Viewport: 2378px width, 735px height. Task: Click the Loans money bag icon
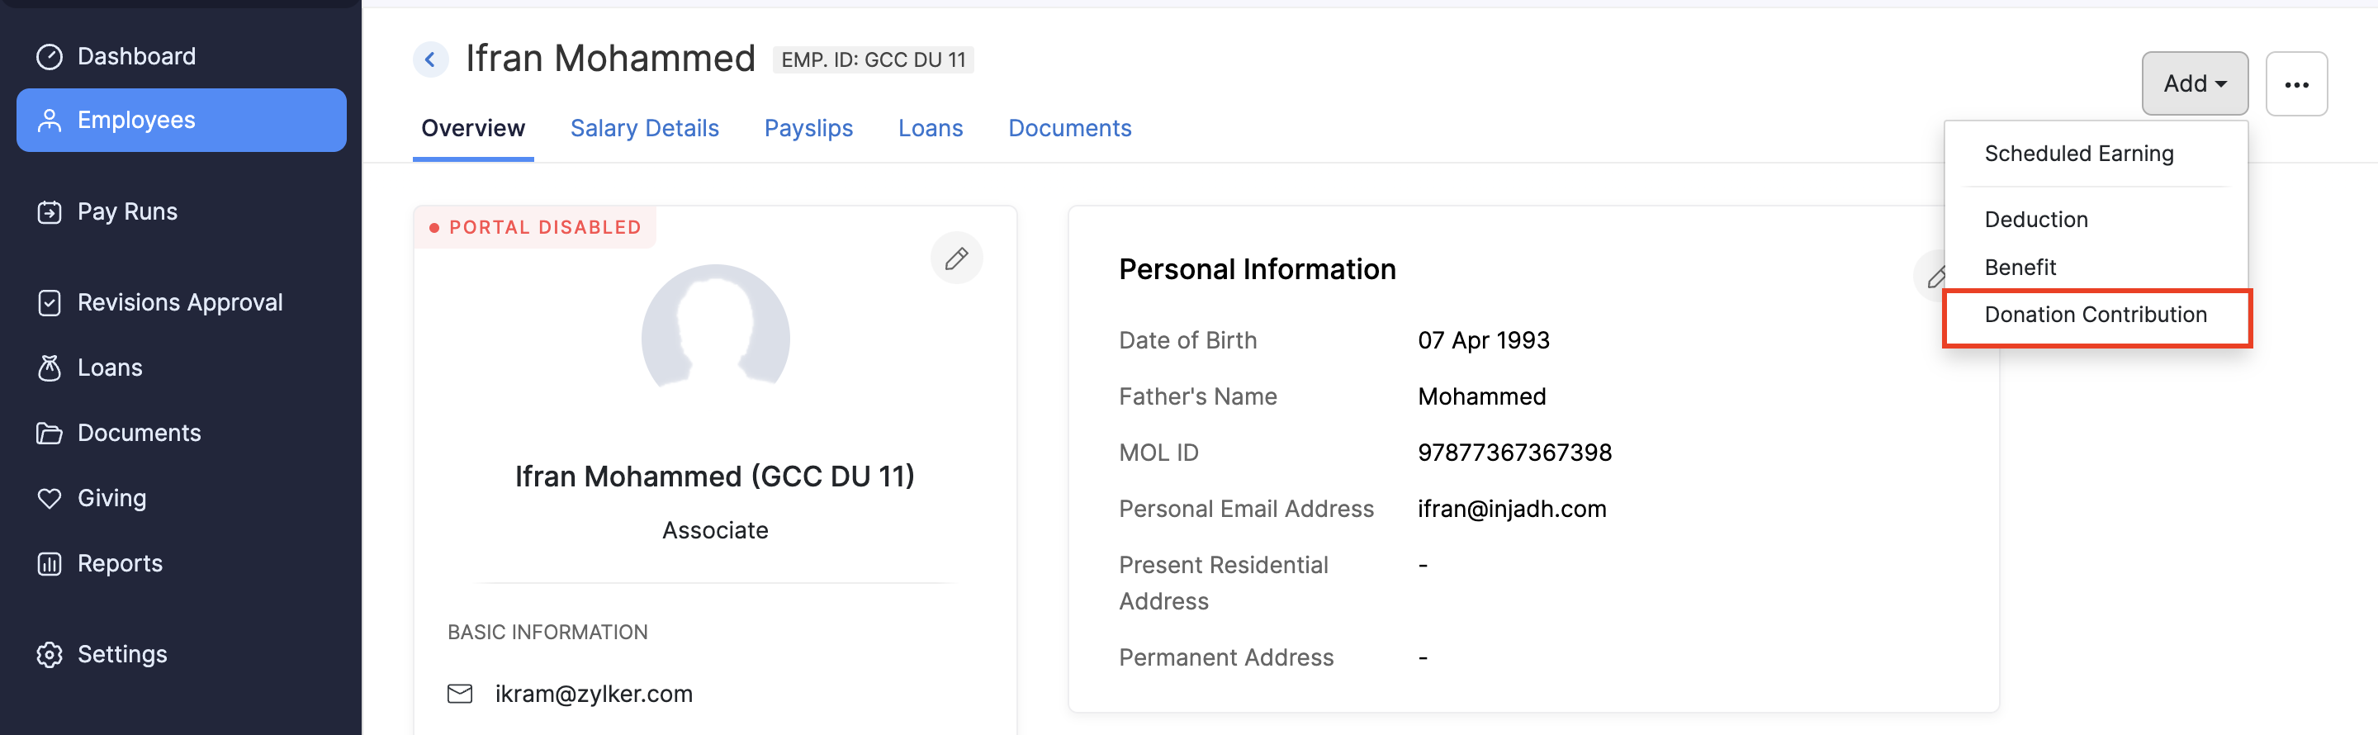tap(49, 368)
